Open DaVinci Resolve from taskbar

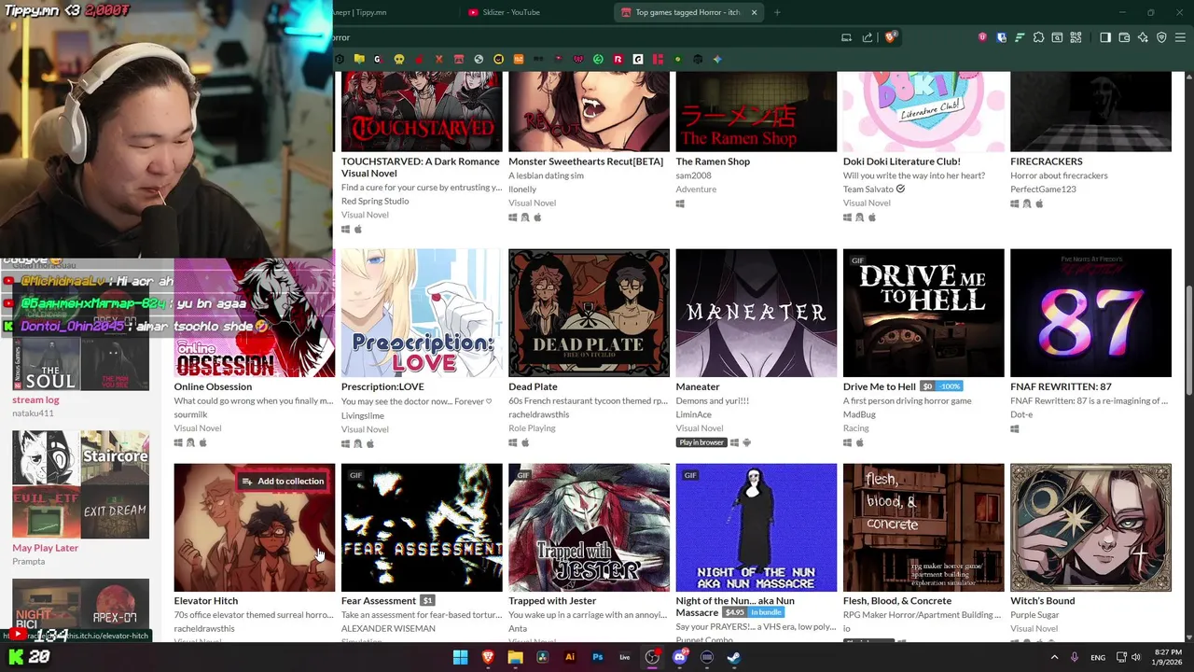542,657
